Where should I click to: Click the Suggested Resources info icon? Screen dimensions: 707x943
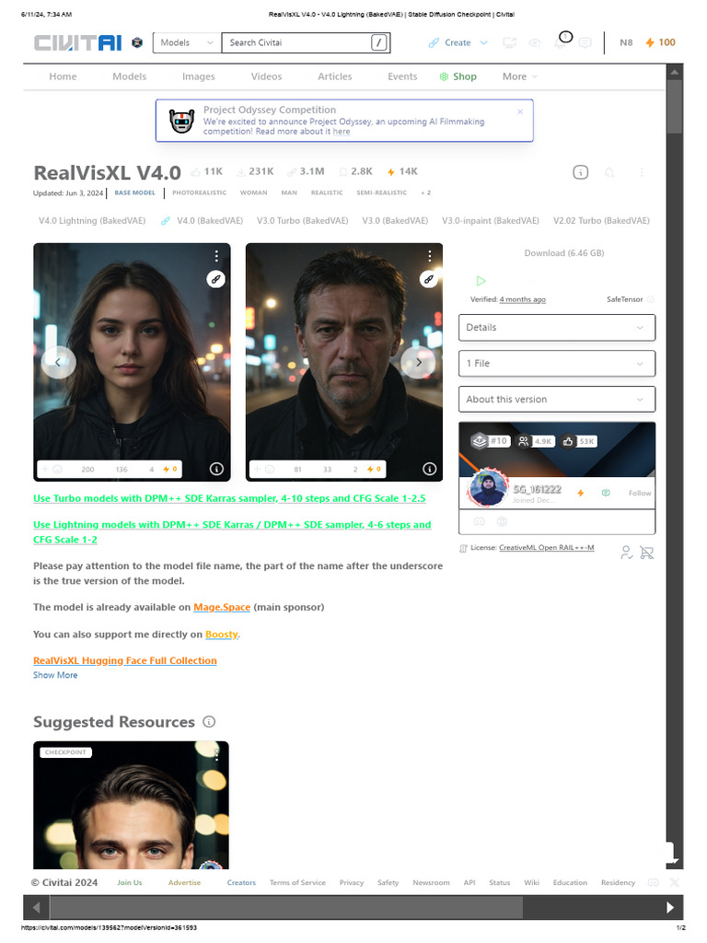click(x=209, y=722)
